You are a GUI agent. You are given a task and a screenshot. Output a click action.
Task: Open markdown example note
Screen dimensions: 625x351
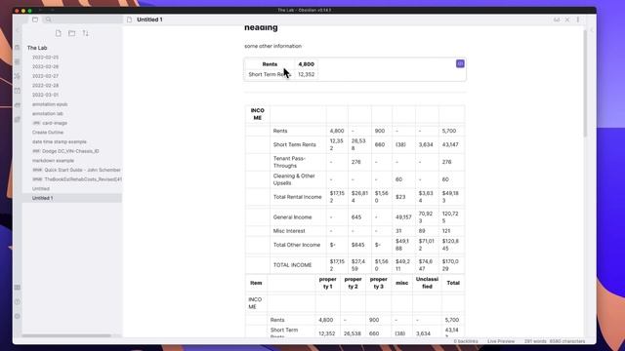coord(53,160)
